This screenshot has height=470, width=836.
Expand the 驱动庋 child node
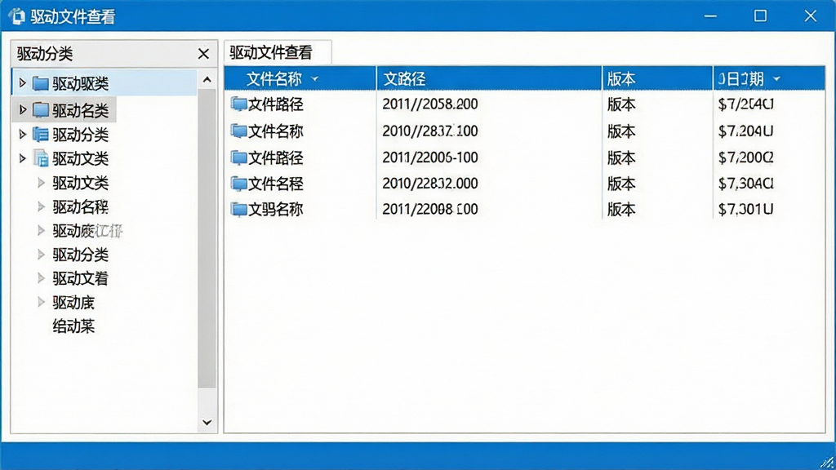(41, 302)
